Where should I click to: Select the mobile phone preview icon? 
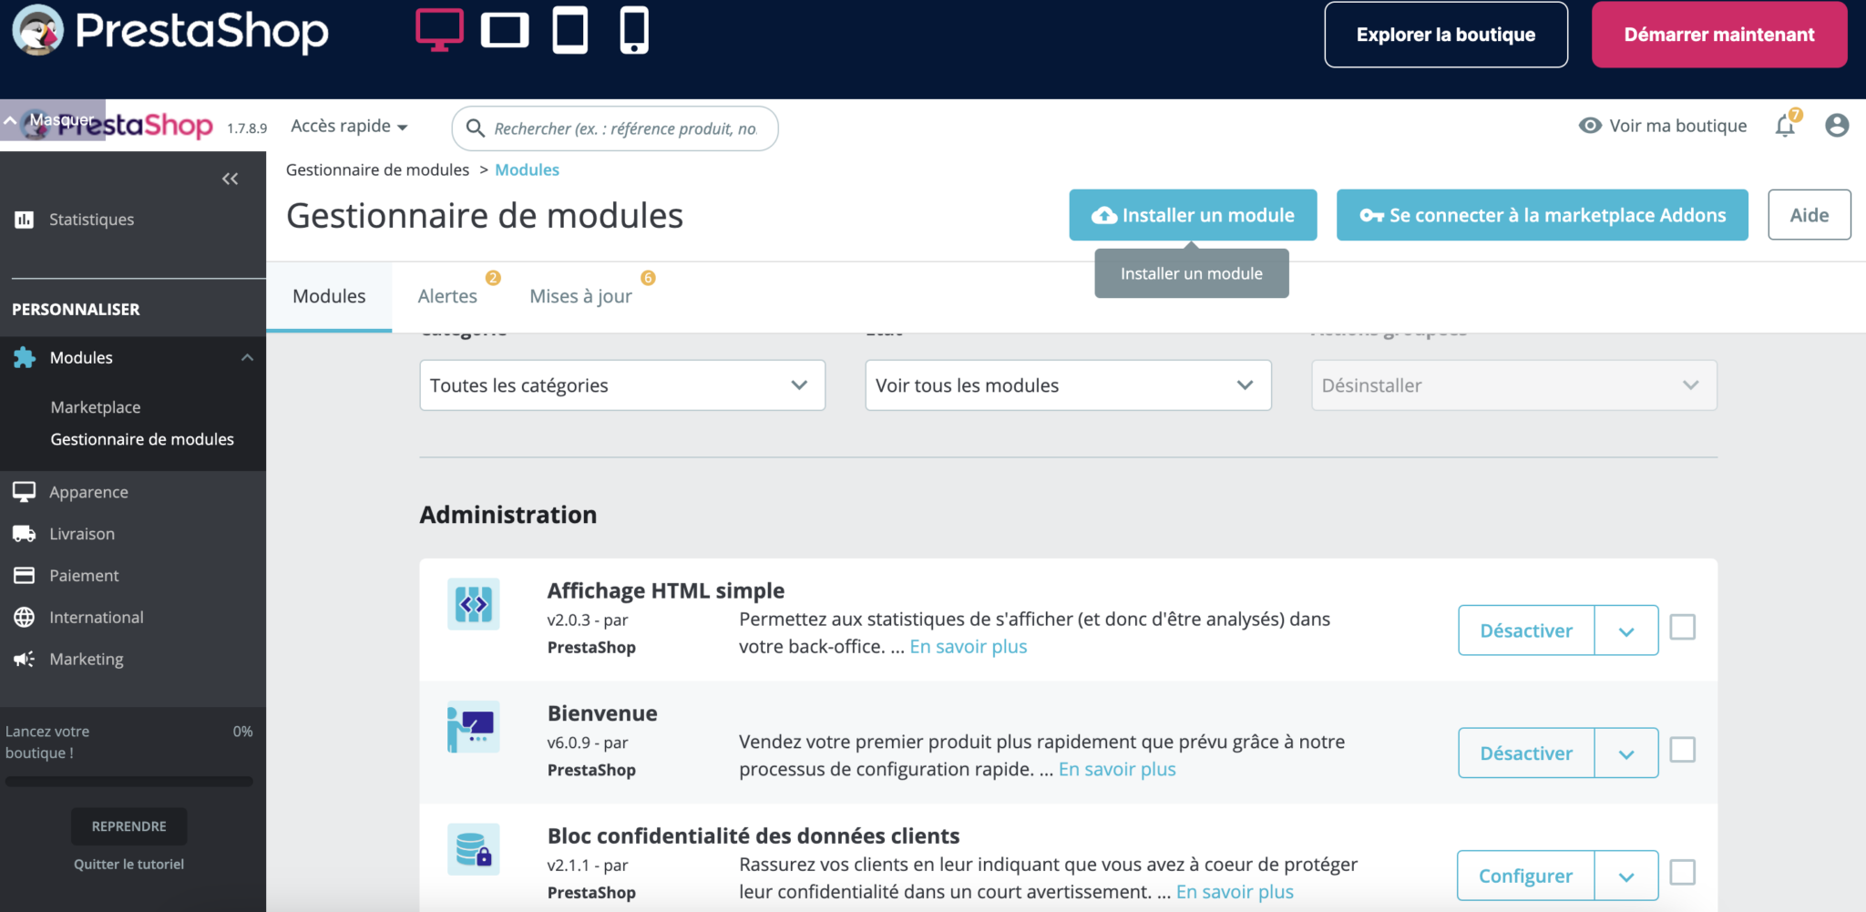click(633, 30)
